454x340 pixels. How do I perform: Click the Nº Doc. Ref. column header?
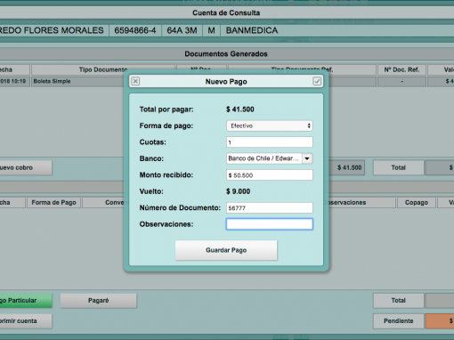pos(401,69)
